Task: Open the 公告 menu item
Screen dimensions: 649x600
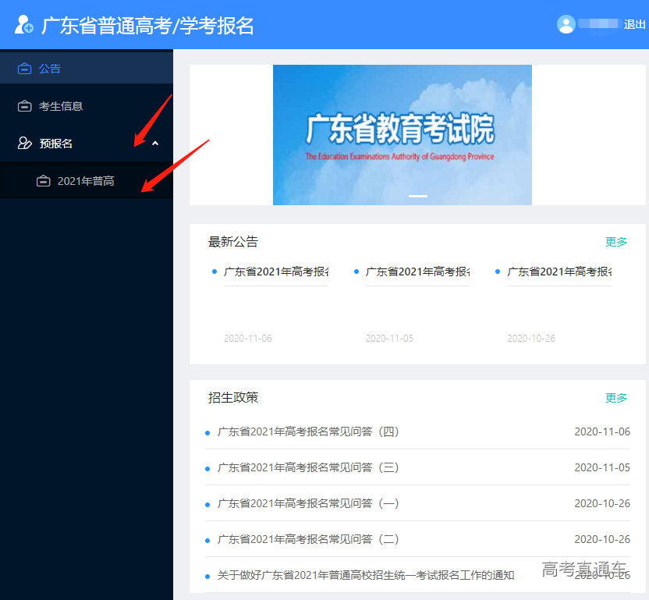Action: click(x=50, y=69)
